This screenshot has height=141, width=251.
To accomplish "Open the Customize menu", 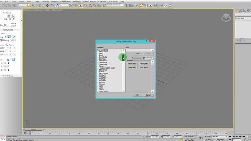I will (102, 2).
